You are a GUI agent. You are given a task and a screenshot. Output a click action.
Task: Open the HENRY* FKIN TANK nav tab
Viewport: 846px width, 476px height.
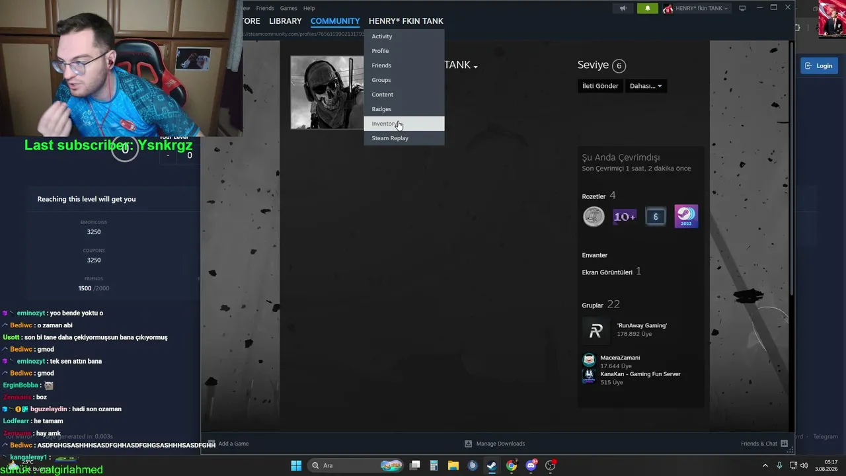point(406,21)
